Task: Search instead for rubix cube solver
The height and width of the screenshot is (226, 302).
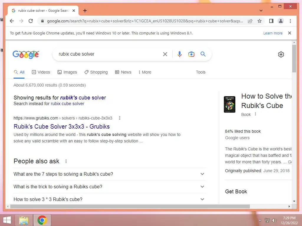Action: pyautogui.click(x=68, y=104)
